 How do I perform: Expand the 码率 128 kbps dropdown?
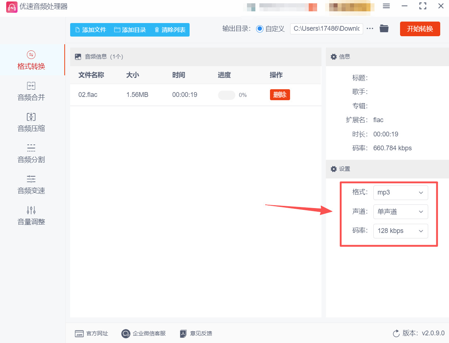click(400, 231)
